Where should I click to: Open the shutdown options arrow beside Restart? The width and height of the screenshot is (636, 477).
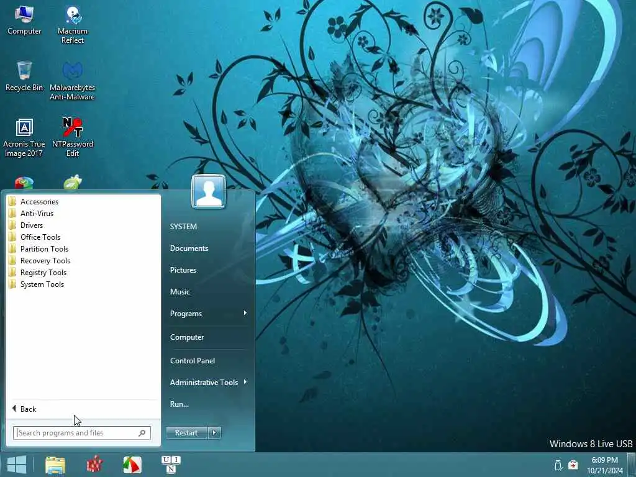click(x=214, y=433)
